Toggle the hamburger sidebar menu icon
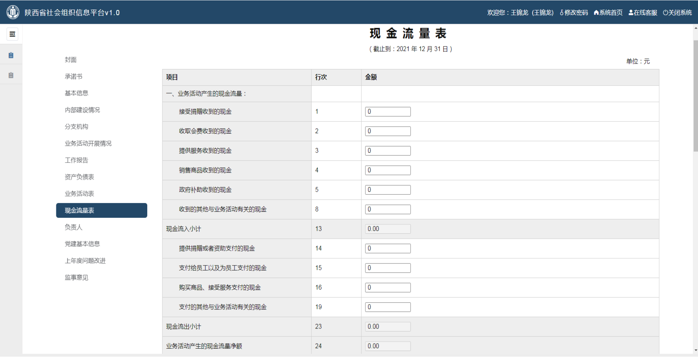 (x=12, y=34)
